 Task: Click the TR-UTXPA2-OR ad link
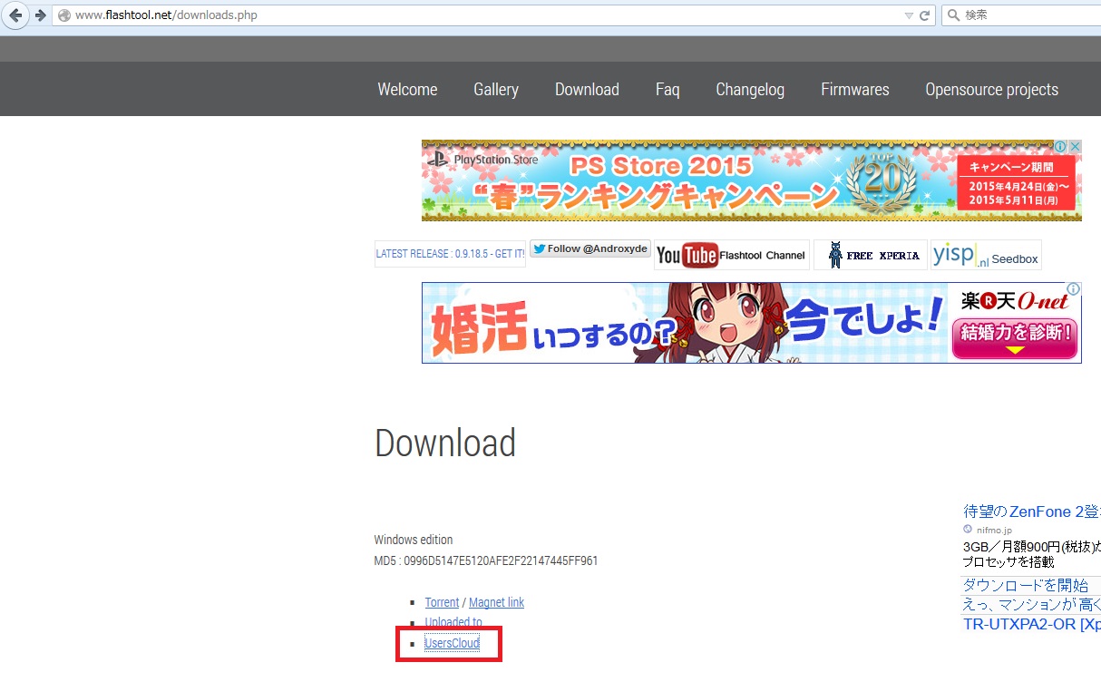pos(1032,625)
